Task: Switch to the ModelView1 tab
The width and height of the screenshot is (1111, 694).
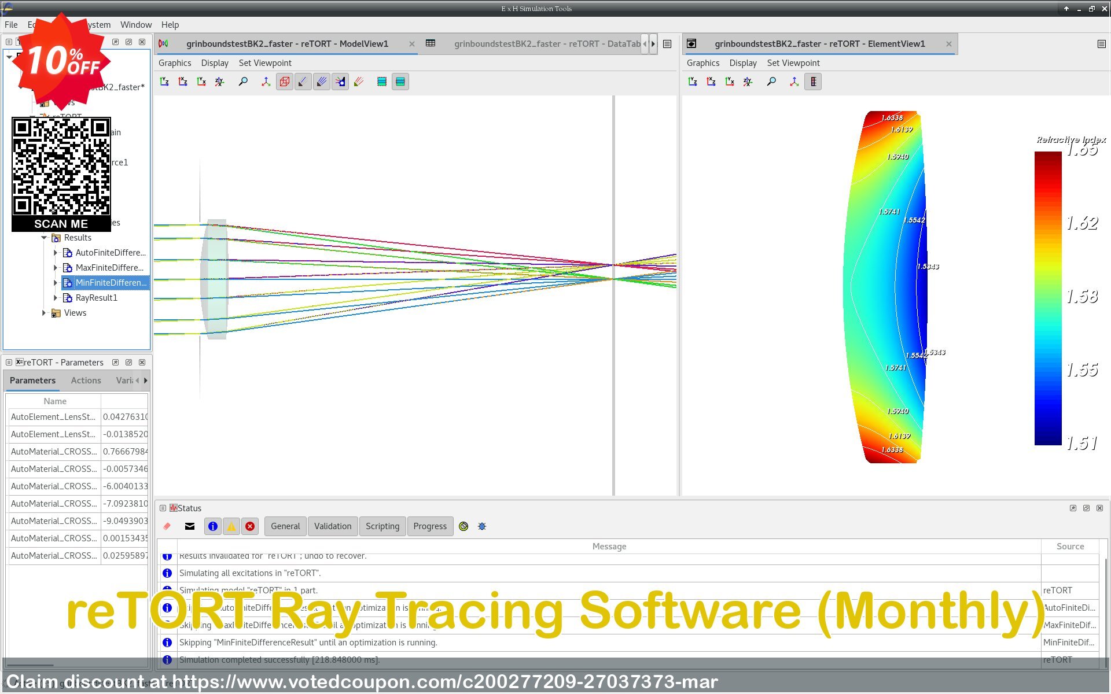Action: click(287, 44)
